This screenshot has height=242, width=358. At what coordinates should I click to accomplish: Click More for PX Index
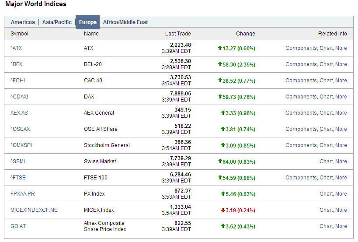click(341, 194)
